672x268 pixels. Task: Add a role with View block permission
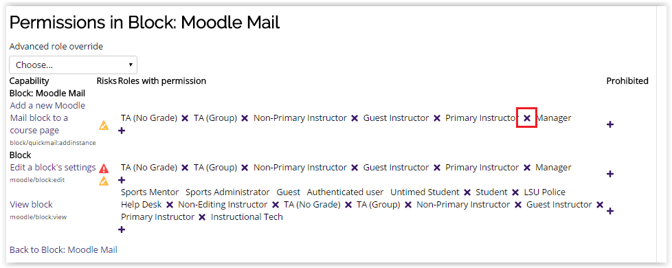122,230
